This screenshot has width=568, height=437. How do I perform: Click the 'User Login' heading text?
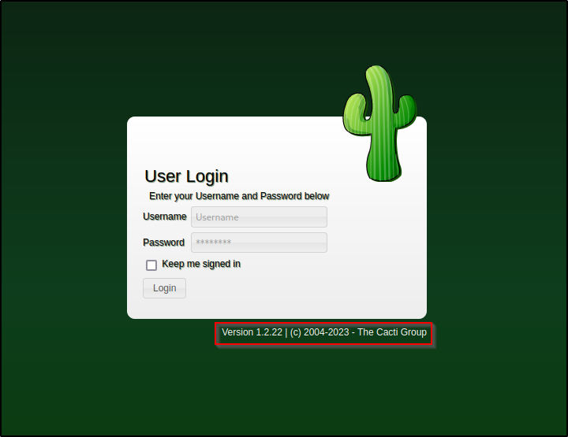(186, 176)
